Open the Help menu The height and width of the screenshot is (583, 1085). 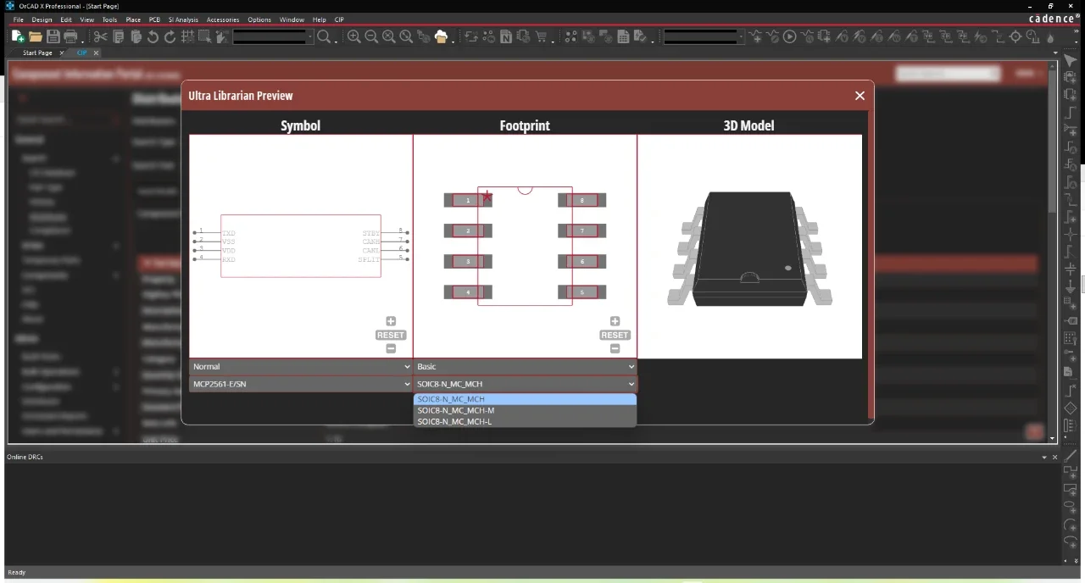[319, 19]
